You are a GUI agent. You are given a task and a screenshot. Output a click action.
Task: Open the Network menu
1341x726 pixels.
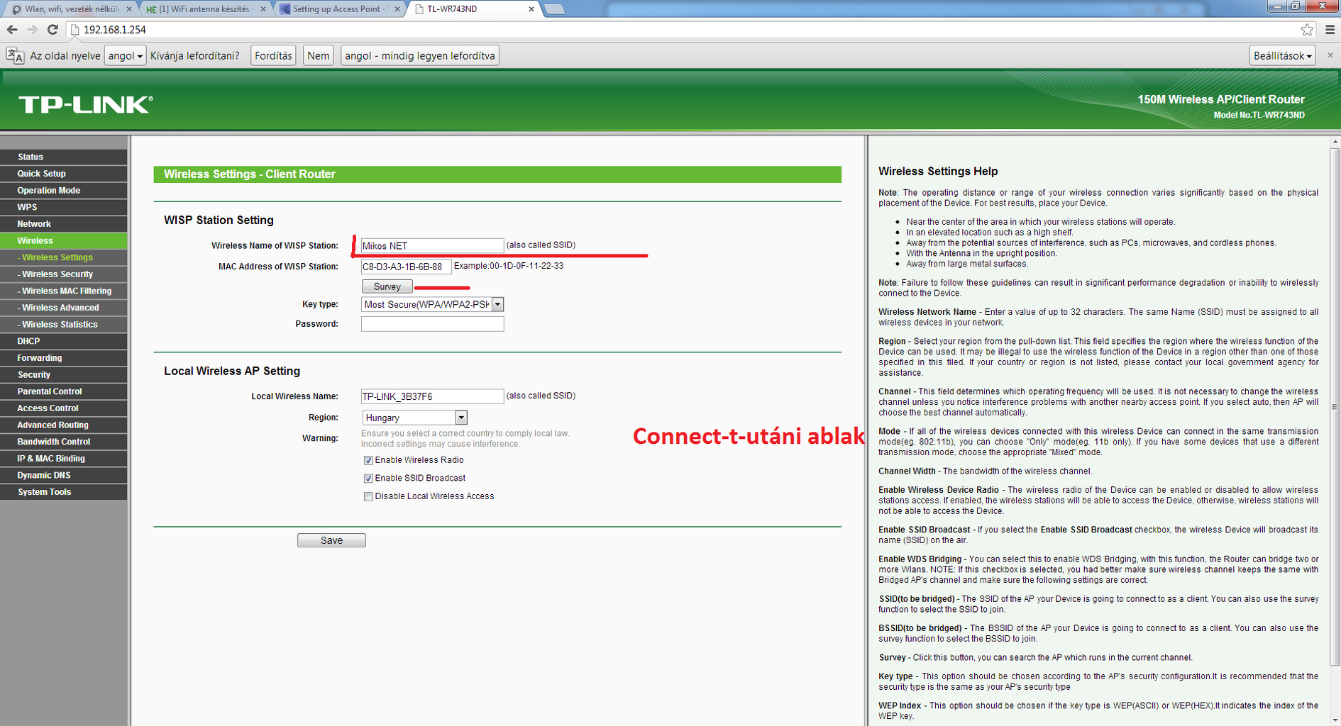pos(64,224)
